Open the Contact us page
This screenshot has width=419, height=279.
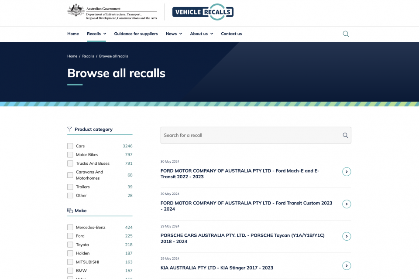[231, 34]
